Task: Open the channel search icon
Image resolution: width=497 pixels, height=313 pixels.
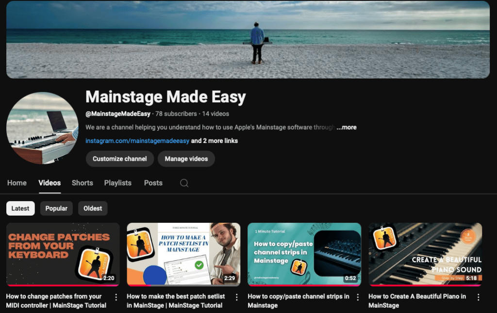Action: [184, 183]
